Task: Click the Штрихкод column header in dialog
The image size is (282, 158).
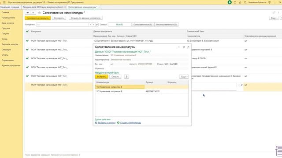Action: tap(177, 83)
